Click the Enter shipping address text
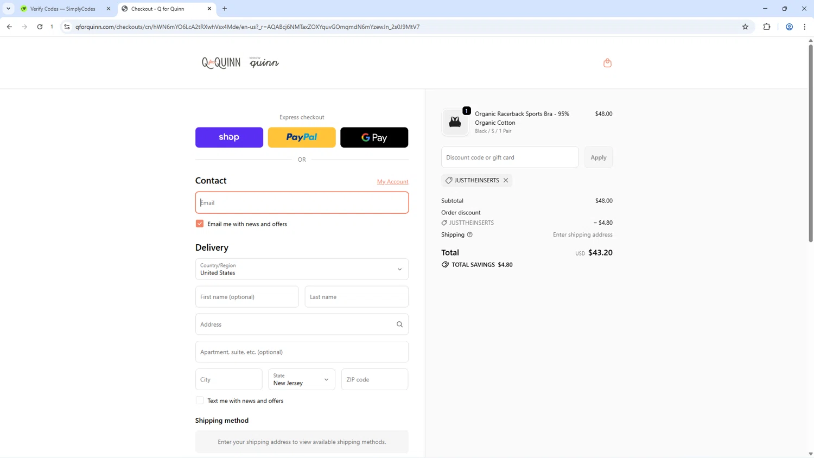The height and width of the screenshot is (458, 814). click(x=583, y=234)
